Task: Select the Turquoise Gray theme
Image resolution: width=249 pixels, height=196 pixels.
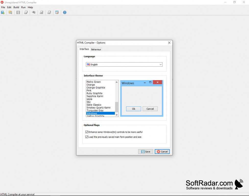Action: click(100, 111)
